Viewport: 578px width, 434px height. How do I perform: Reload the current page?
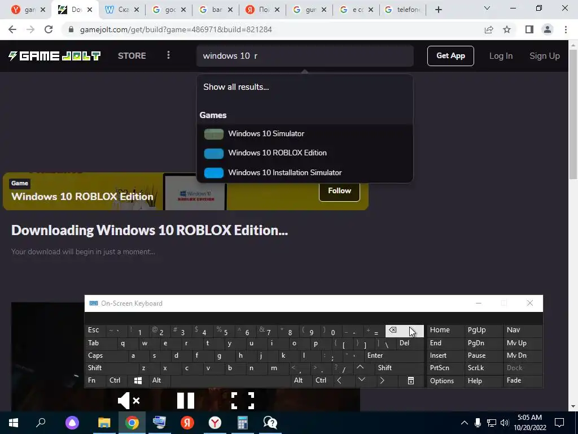[x=49, y=29]
